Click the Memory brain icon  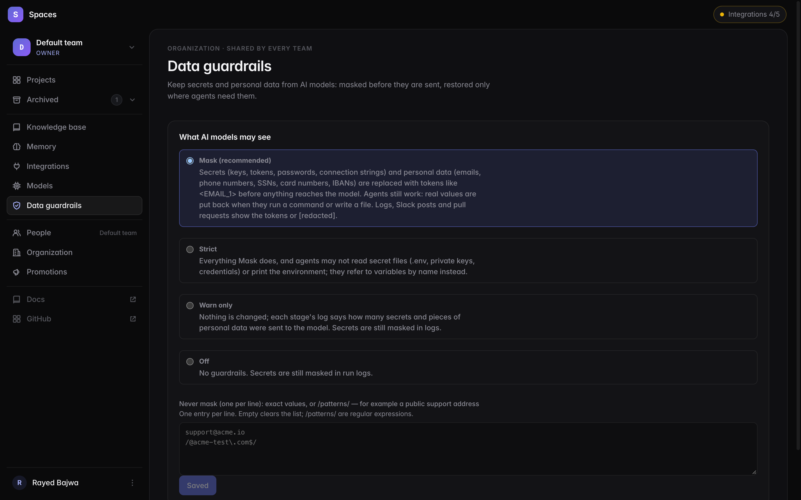[x=17, y=147]
